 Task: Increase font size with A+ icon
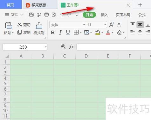[112, 25]
